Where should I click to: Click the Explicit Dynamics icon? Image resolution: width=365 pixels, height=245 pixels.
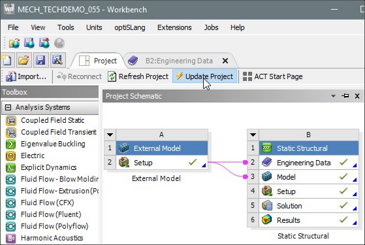(10, 168)
